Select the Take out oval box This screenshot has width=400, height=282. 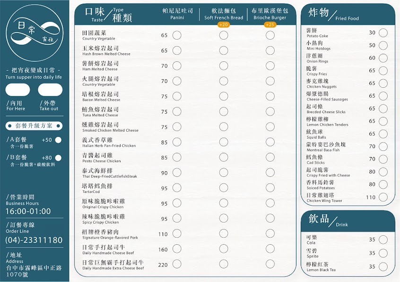50,90
